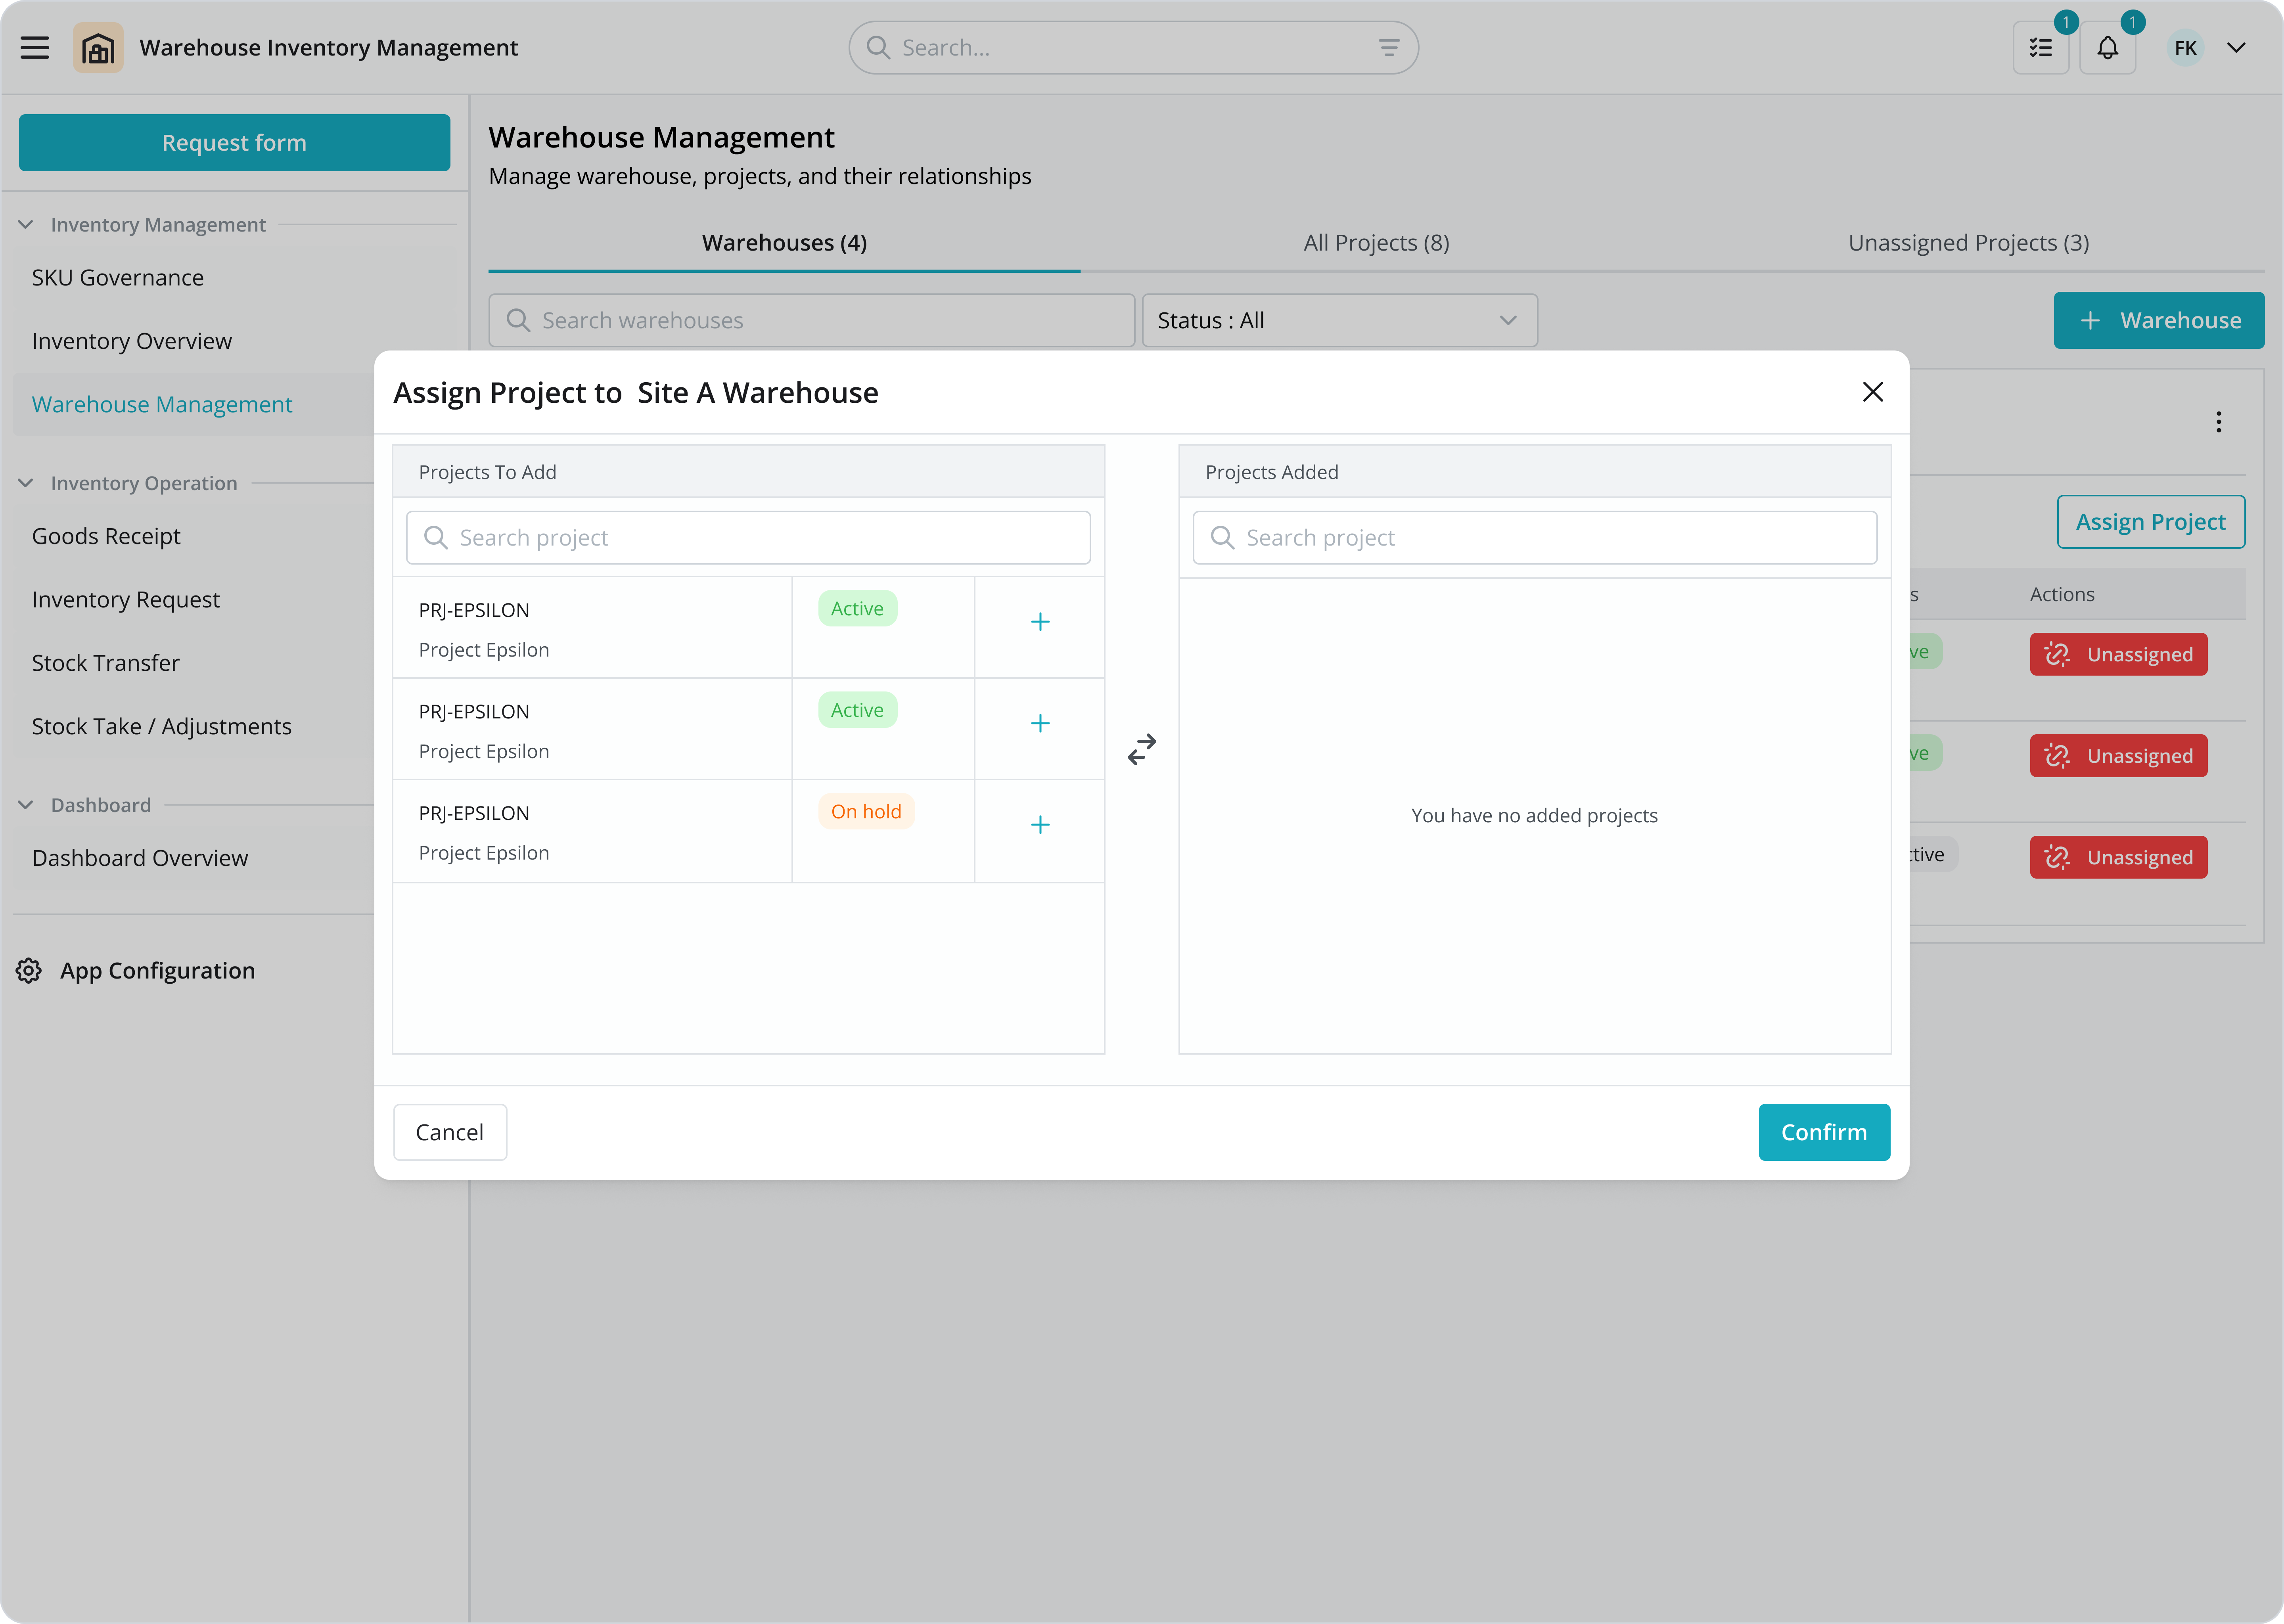
Task: Click the warehouse app logo icon
Action: [98, 48]
